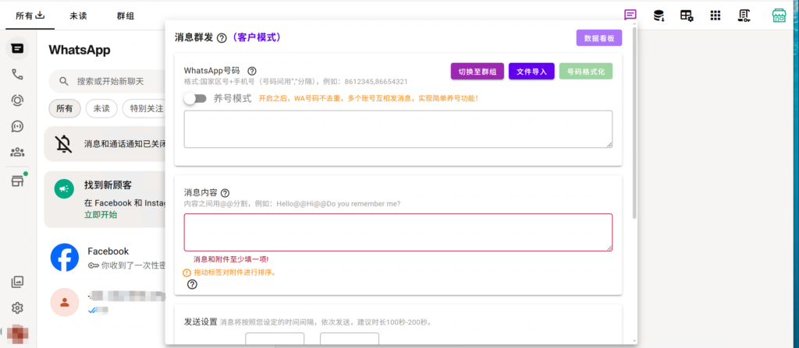Click the green megaphone icon
The height and width of the screenshot is (348, 799).
[64, 189]
